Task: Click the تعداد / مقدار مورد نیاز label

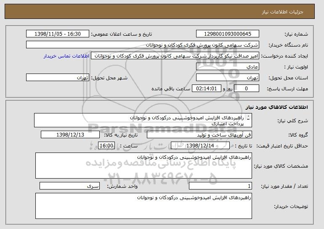Action: 284,186
